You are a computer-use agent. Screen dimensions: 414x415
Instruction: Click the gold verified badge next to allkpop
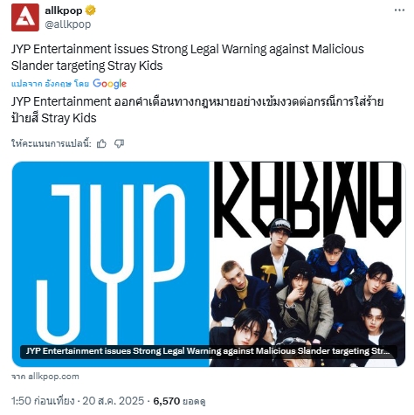click(x=91, y=10)
